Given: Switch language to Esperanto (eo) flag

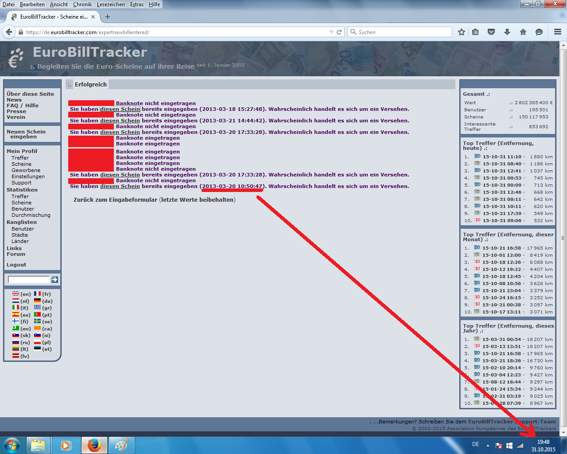Looking at the screenshot, I should pos(16,329).
